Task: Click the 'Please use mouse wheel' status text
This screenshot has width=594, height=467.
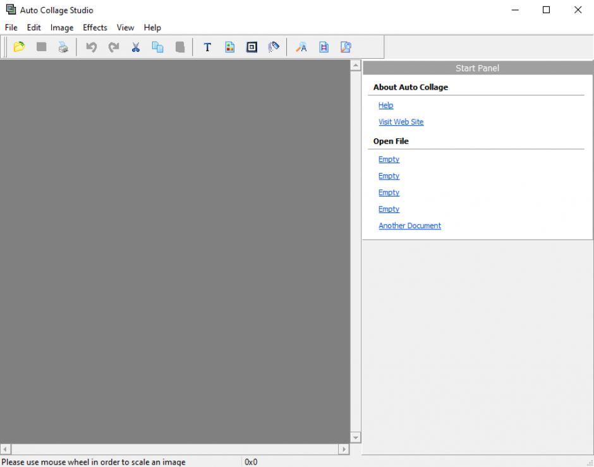Action: point(93,462)
